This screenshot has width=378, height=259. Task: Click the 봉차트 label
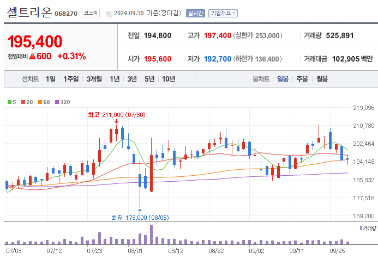[261, 79]
